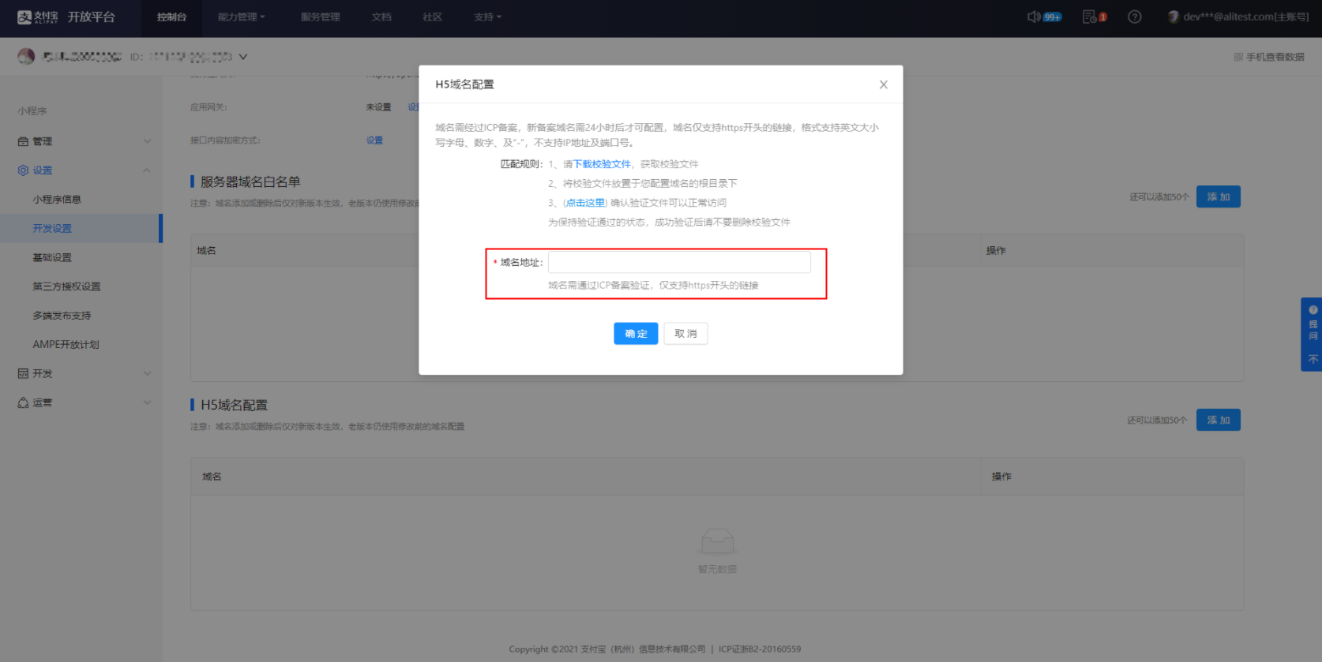Go to the 服务管理 tab

pyautogui.click(x=320, y=17)
